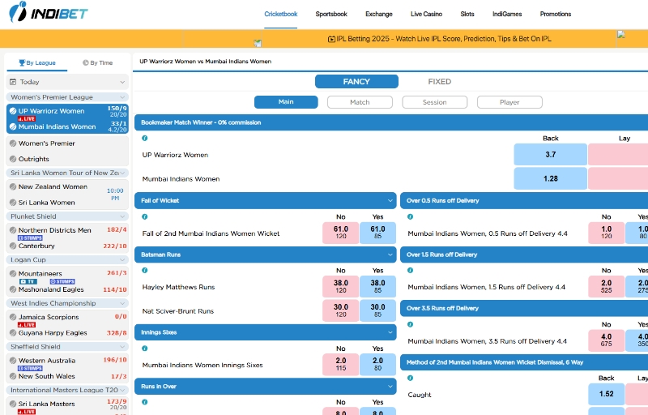Open the Today date dropdown
This screenshot has width=648, height=415.
[67, 82]
